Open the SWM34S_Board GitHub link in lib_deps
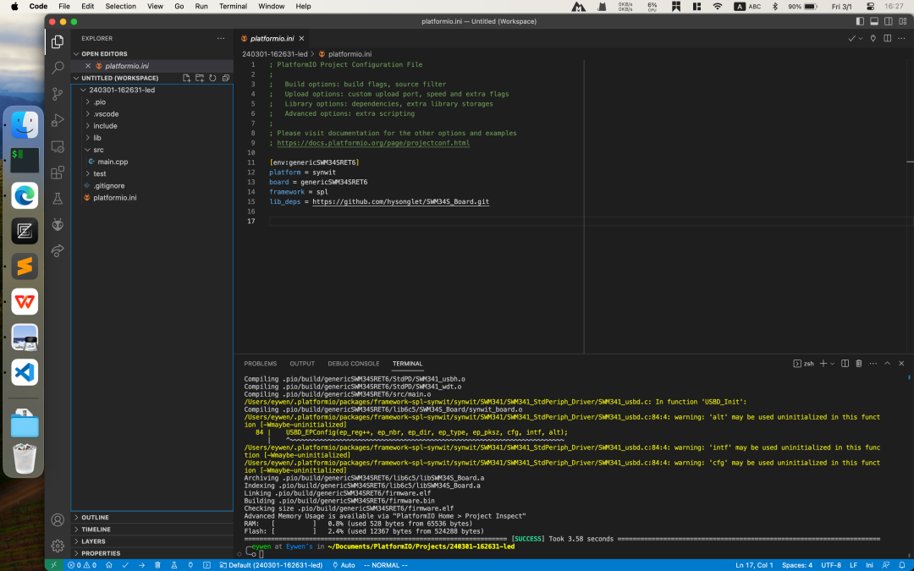The image size is (914, 571). click(400, 202)
